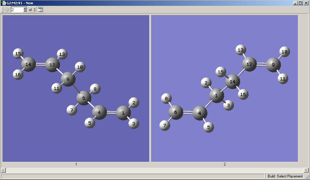Select carbon atom 4 in frame 2
Viewport: 310px width, 180px height.
pyautogui.click(x=200, y=113)
